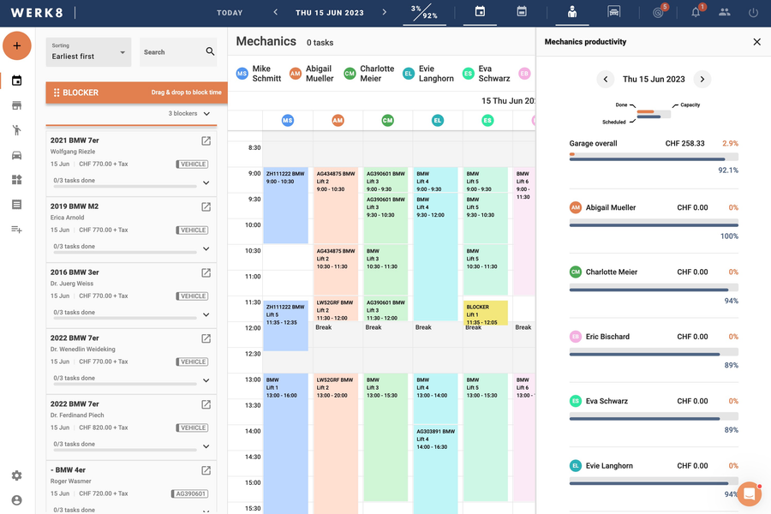Screen dimensions: 771x514
Task: Select the day calendar view tab
Action: click(480, 13)
